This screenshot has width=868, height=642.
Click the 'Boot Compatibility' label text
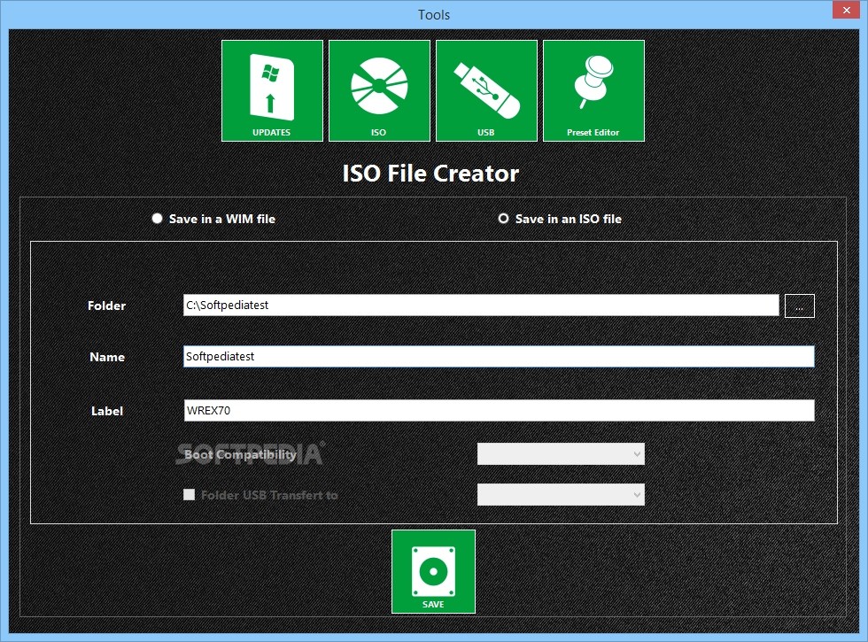[240, 454]
